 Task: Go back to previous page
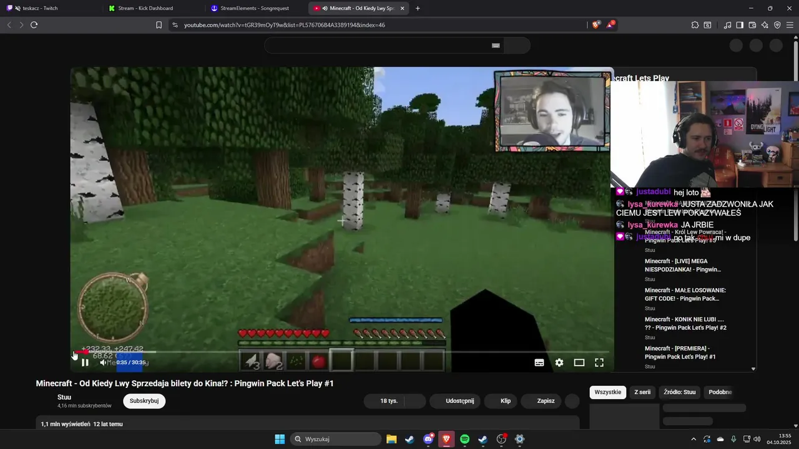tap(9, 25)
